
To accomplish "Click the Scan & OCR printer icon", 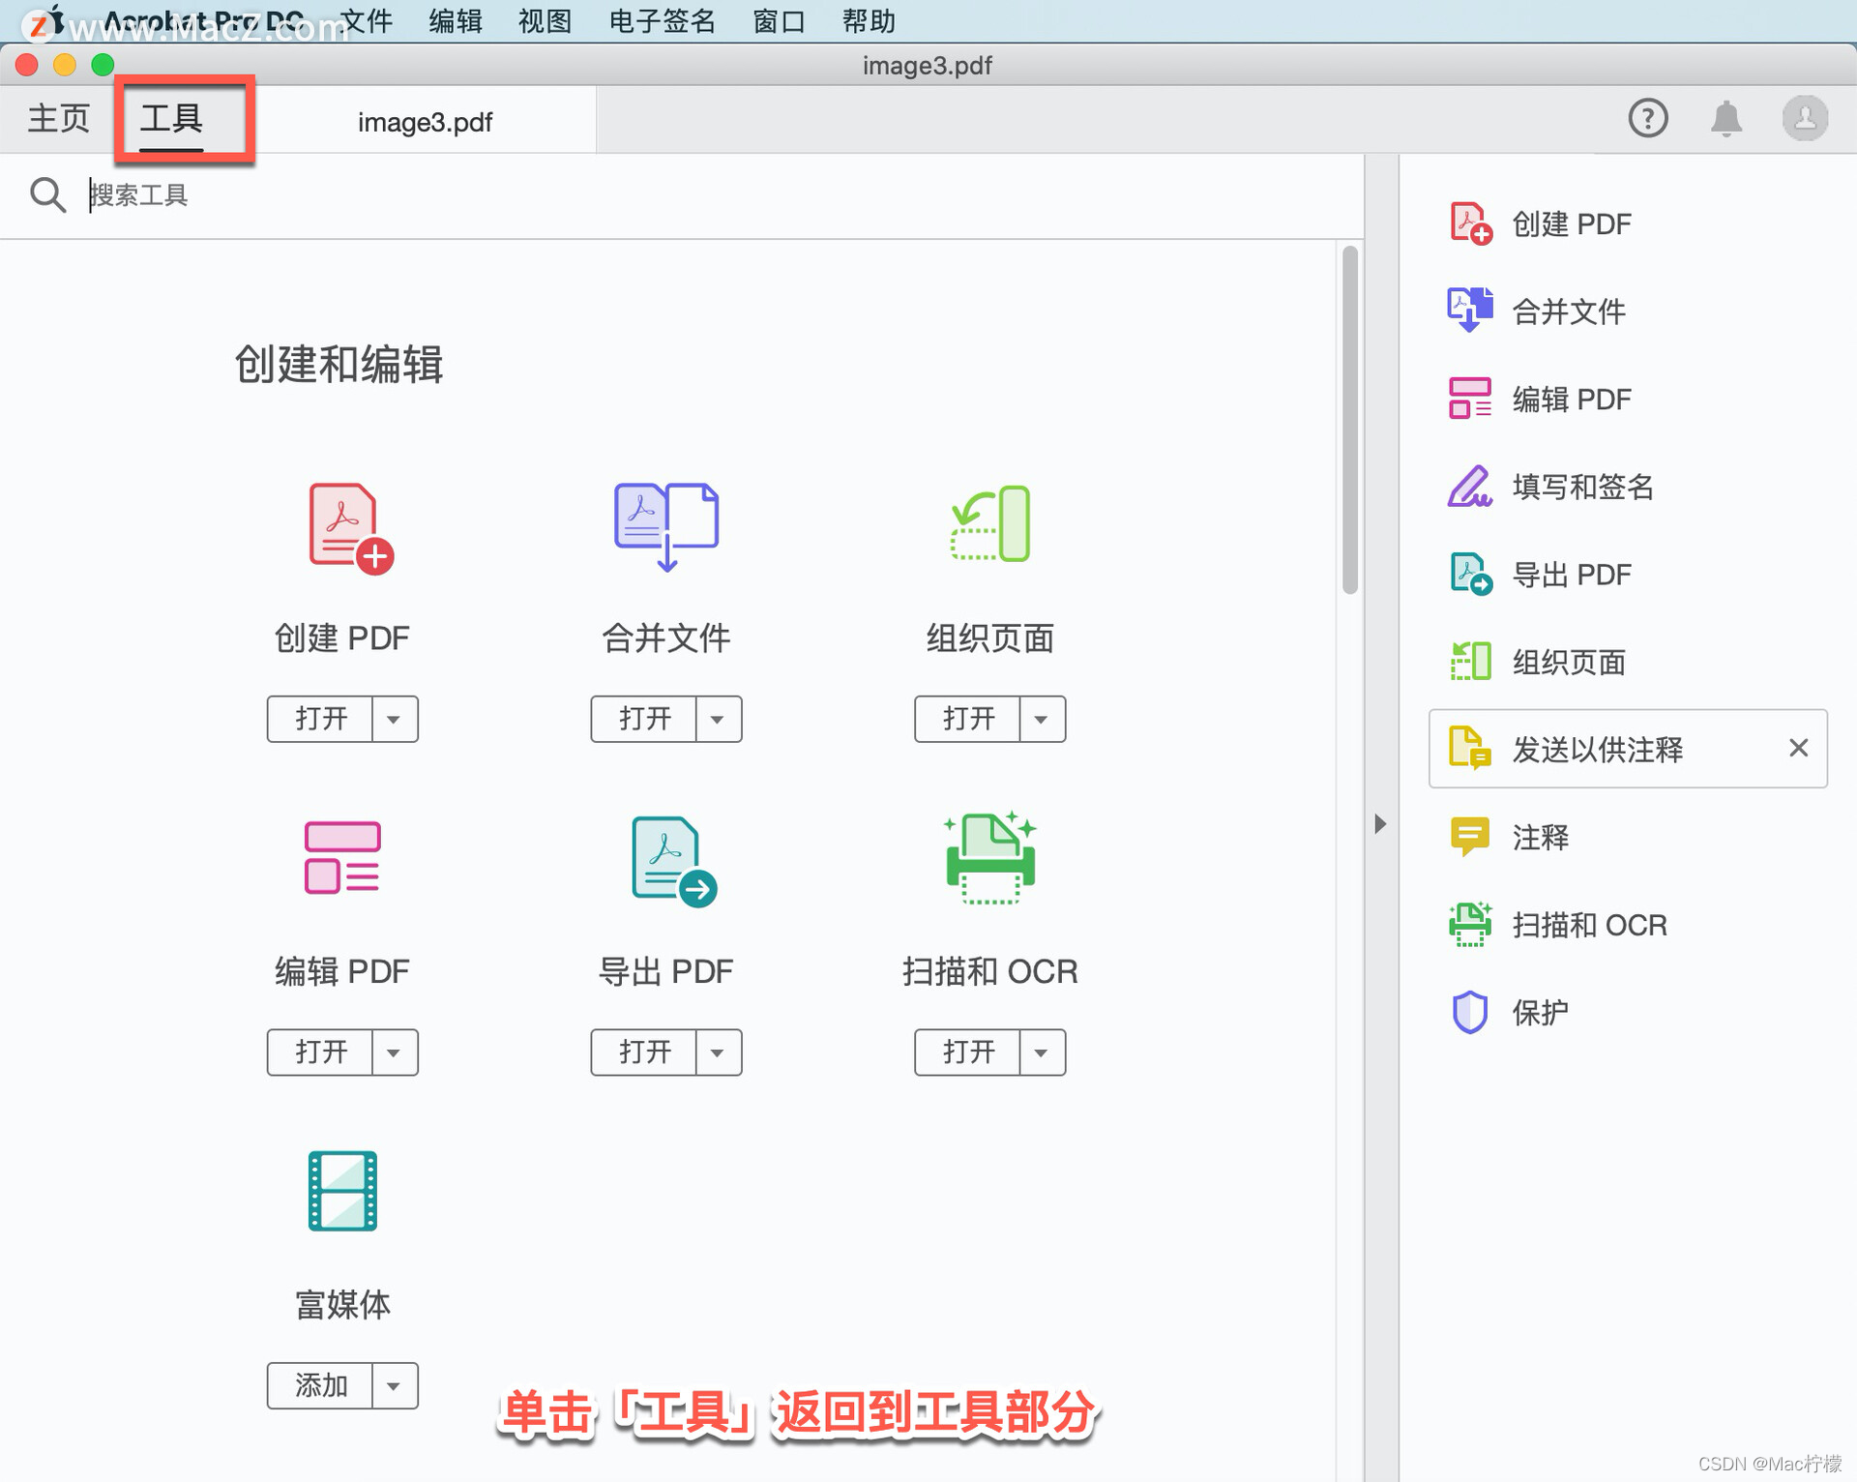I will [x=989, y=858].
